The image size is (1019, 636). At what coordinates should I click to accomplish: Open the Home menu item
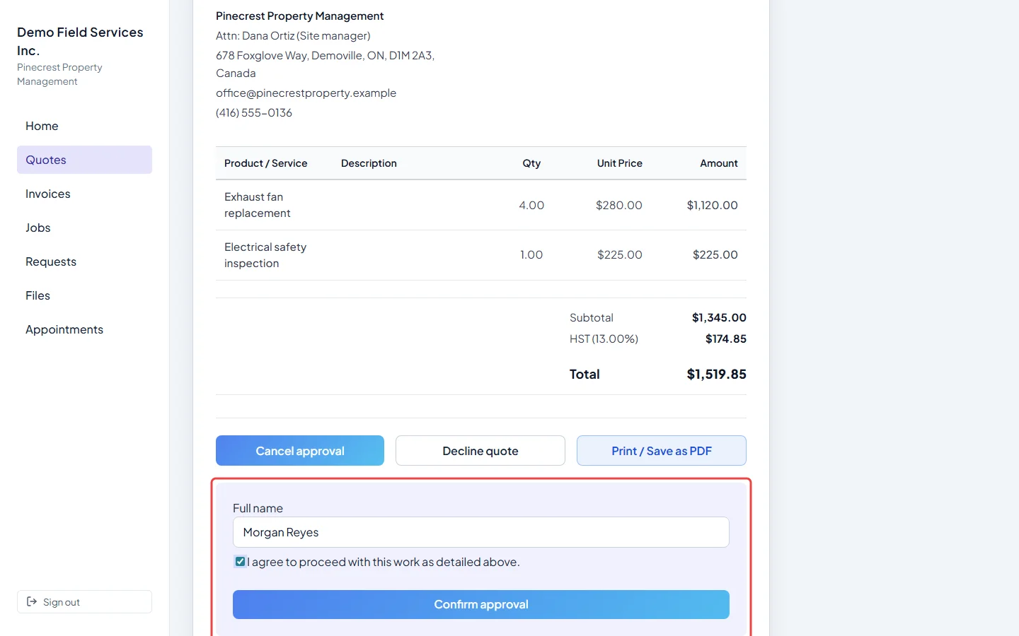pos(84,126)
